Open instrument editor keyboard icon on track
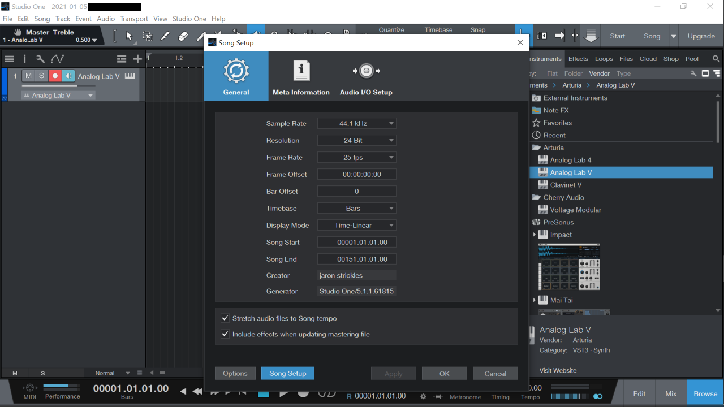Screen dimensions: 724x407 [130, 76]
